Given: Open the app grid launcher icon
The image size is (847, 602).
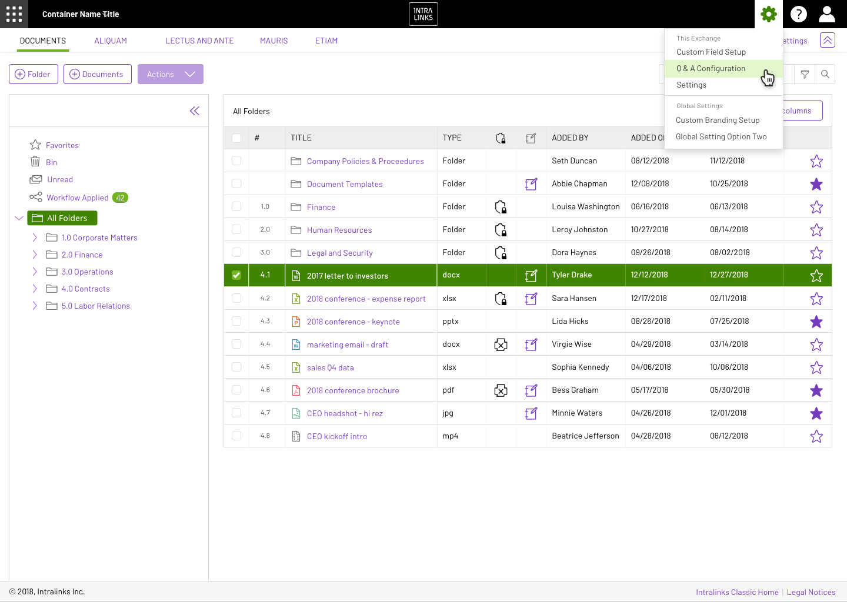Looking at the screenshot, I should coord(14,14).
